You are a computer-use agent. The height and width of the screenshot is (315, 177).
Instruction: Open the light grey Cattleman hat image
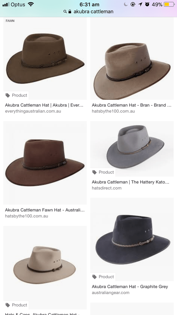click(132, 149)
